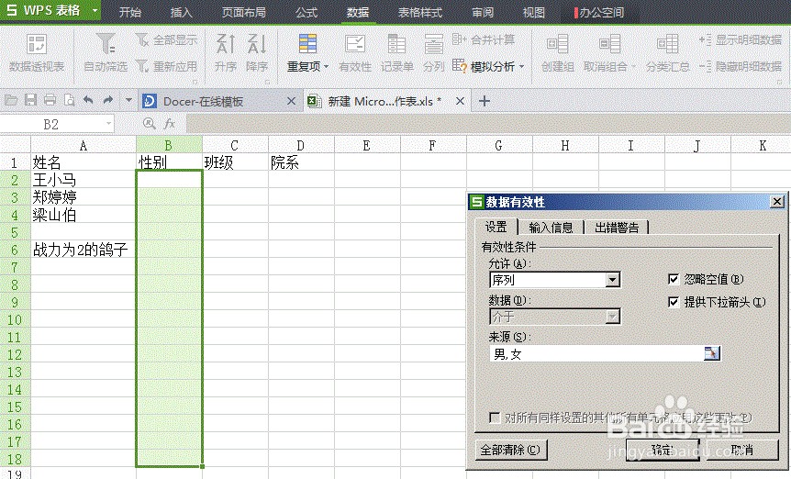The width and height of the screenshot is (791, 479).
Task: Click Show Detail (显示明细数据)
Action: (x=741, y=39)
